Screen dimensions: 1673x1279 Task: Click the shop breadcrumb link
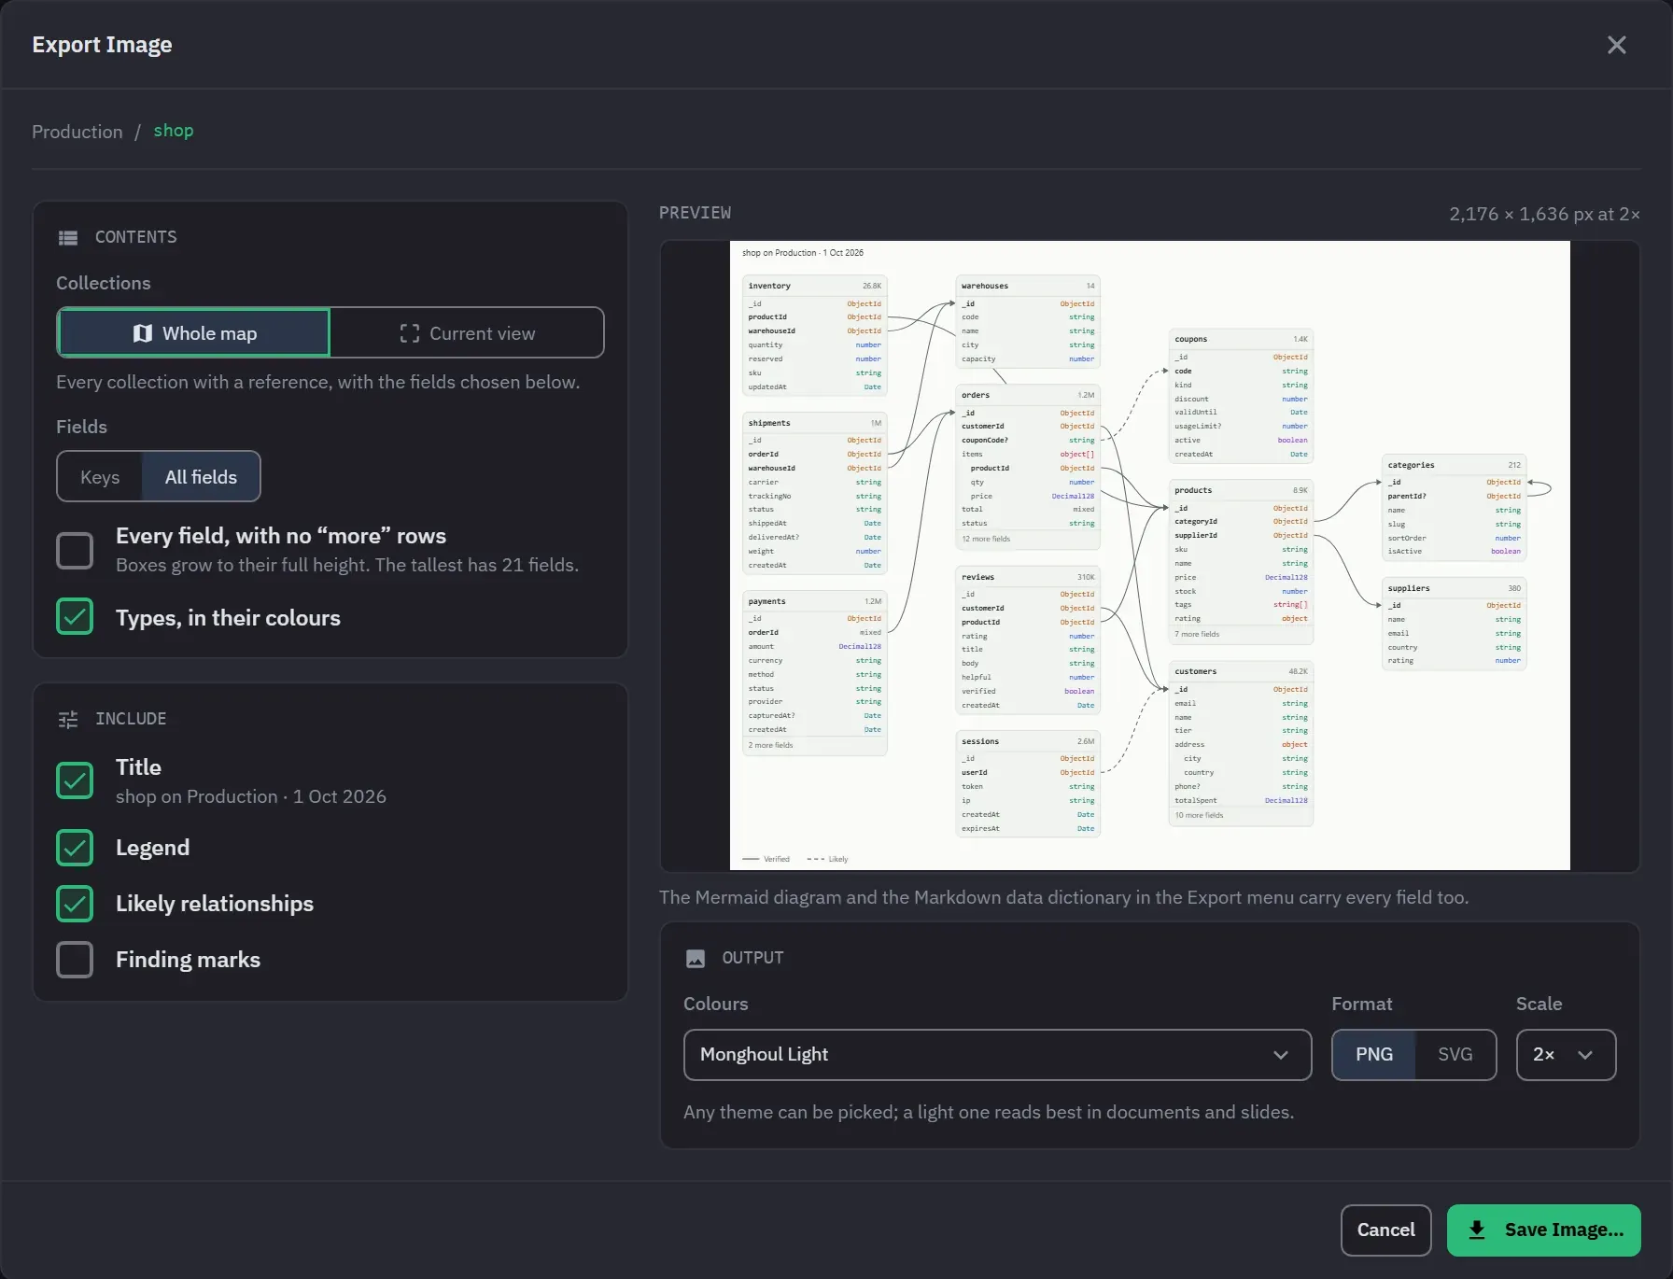point(174,131)
